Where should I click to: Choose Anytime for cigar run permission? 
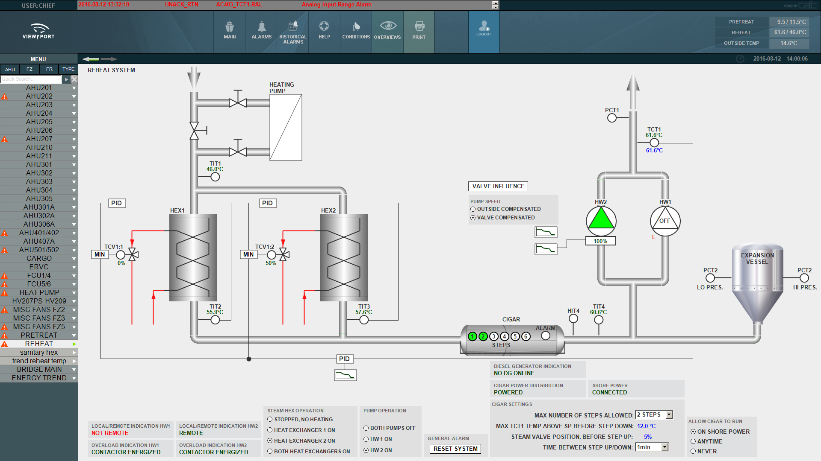click(693, 441)
